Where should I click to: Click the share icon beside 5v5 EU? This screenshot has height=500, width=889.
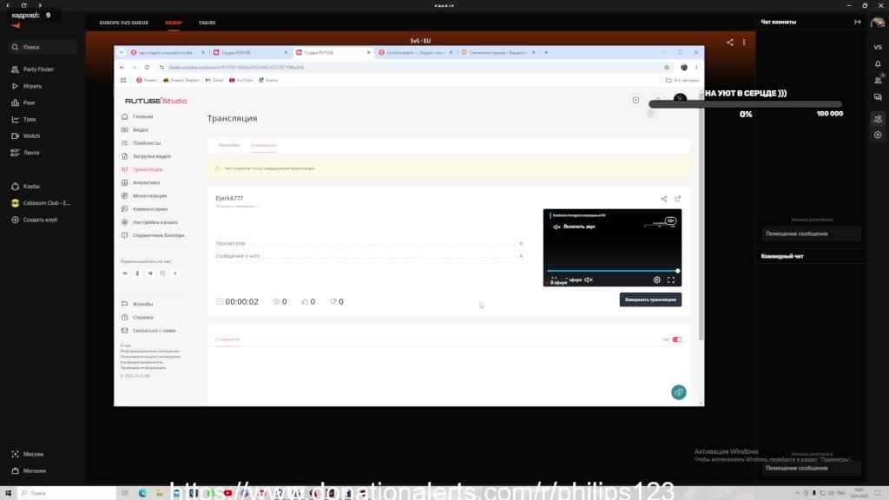click(x=729, y=42)
